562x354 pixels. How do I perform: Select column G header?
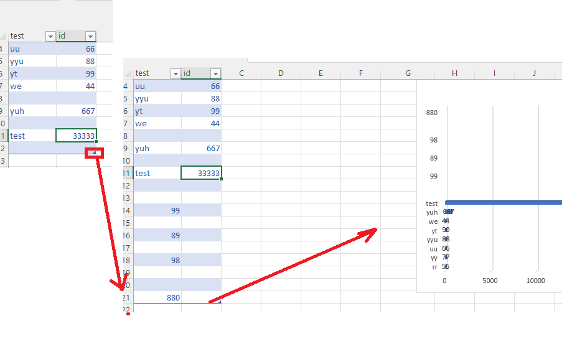click(408, 73)
